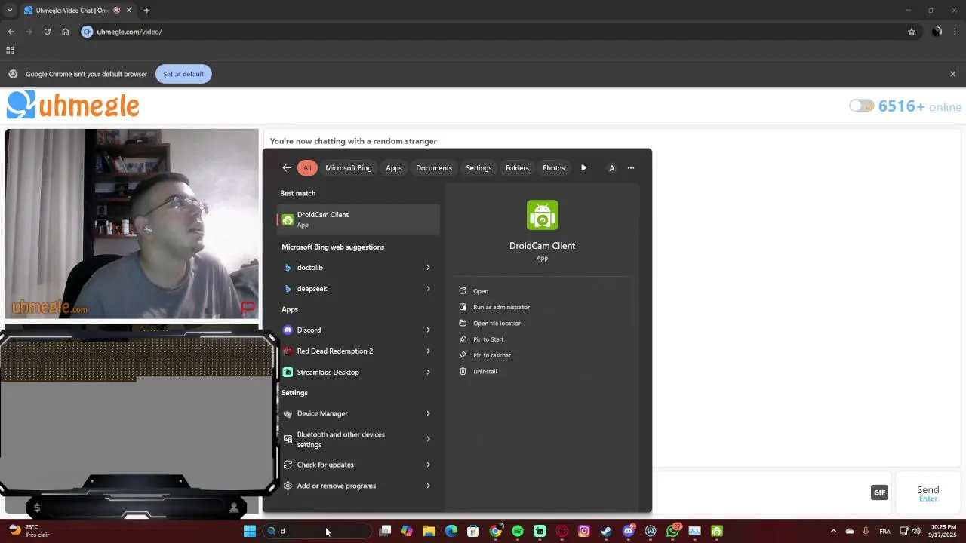Expand the Red Dead Redemption 2 result arrow
Image resolution: width=966 pixels, height=543 pixels.
coord(428,351)
